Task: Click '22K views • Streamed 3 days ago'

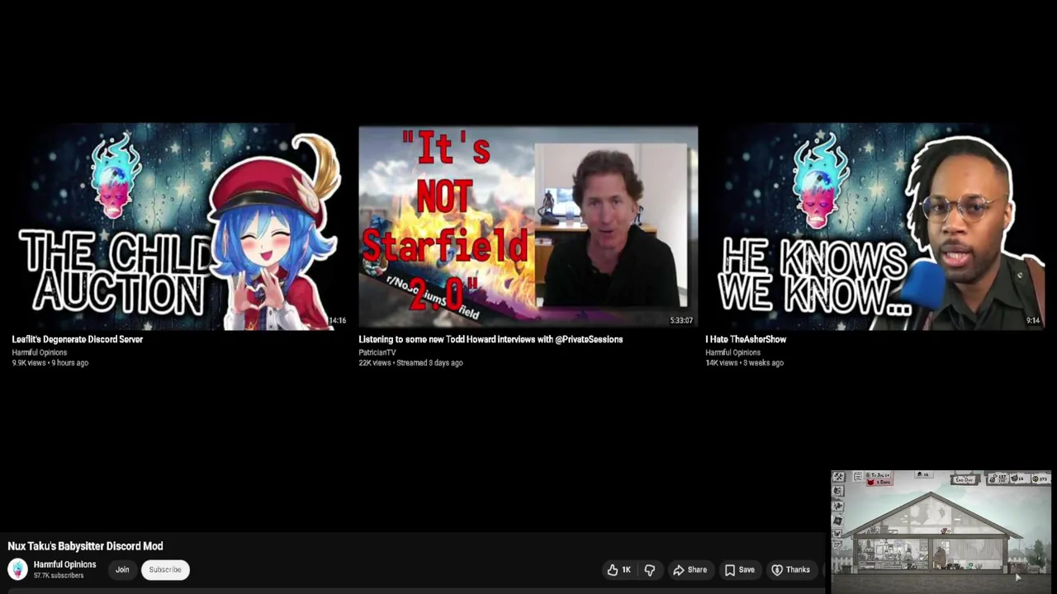Action: pos(410,363)
